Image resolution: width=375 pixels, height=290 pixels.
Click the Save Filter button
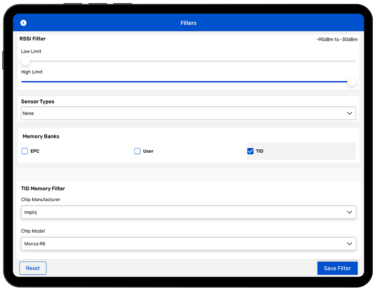coord(337,268)
